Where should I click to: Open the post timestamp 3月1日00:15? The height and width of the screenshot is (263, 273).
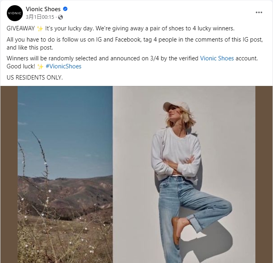(x=40, y=17)
